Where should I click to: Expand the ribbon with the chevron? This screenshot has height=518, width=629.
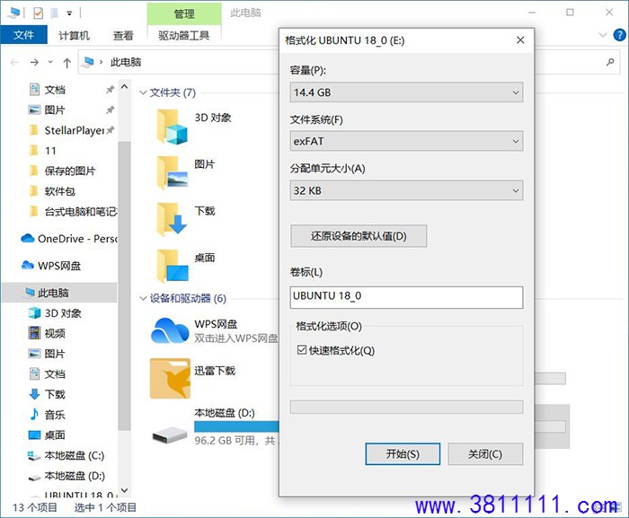click(602, 35)
